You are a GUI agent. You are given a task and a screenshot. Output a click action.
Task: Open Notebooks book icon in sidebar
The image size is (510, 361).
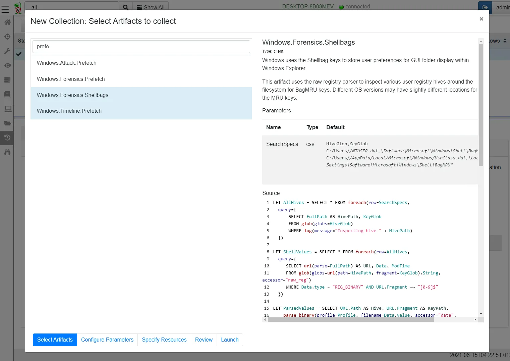pyautogui.click(x=7, y=94)
